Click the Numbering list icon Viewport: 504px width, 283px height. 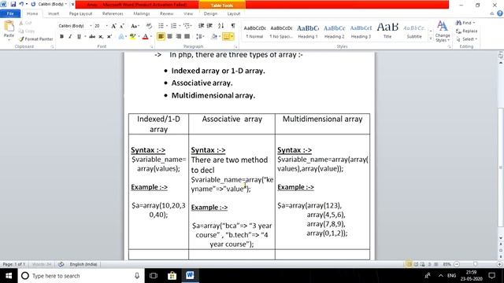173,26
